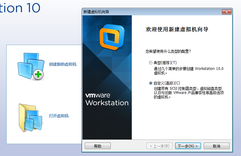The width and height of the screenshot is (241, 156).
Task: Click the text 您希望使用什么类型的配置?
Action: pyautogui.click(x=168, y=51)
